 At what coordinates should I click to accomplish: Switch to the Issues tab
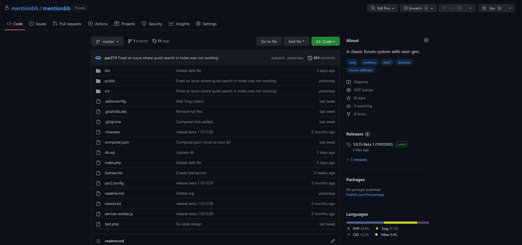tap(38, 24)
